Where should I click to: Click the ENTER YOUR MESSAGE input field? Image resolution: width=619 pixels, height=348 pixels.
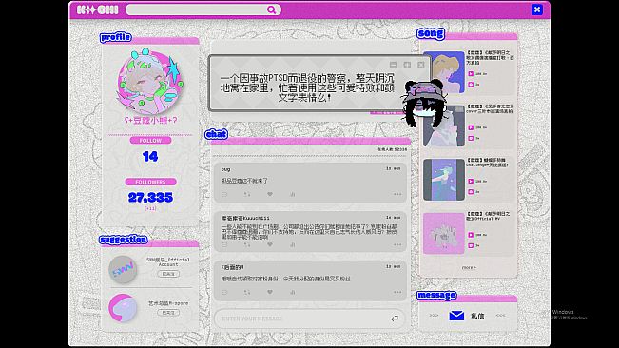tap(310, 319)
